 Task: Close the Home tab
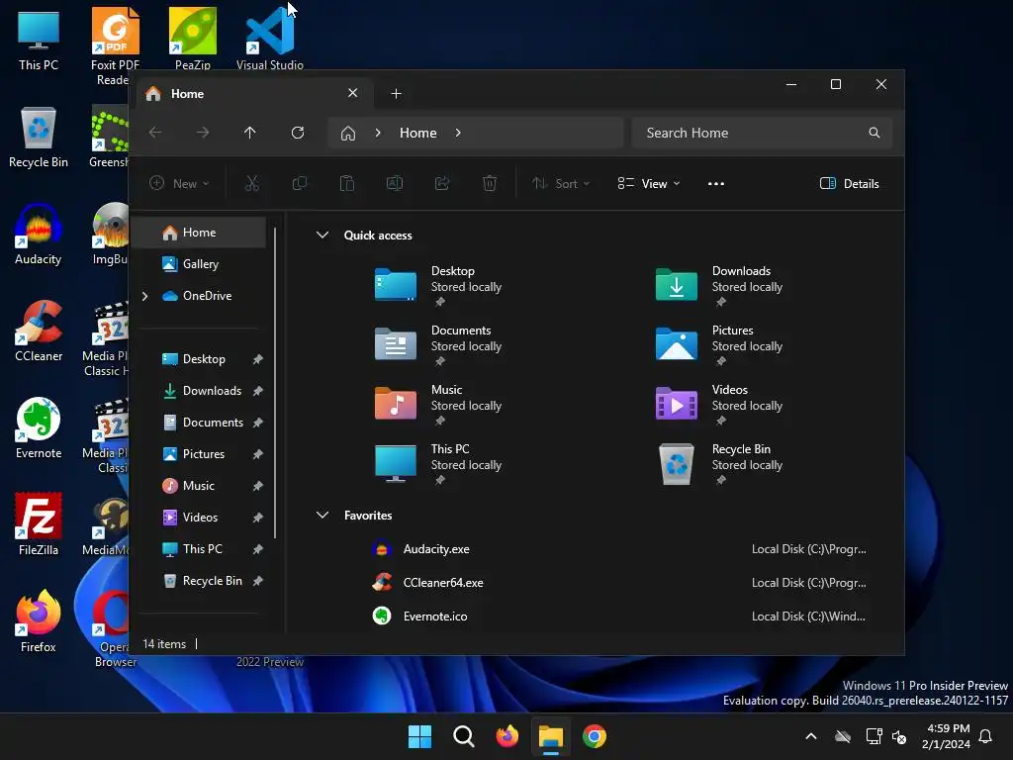[353, 93]
